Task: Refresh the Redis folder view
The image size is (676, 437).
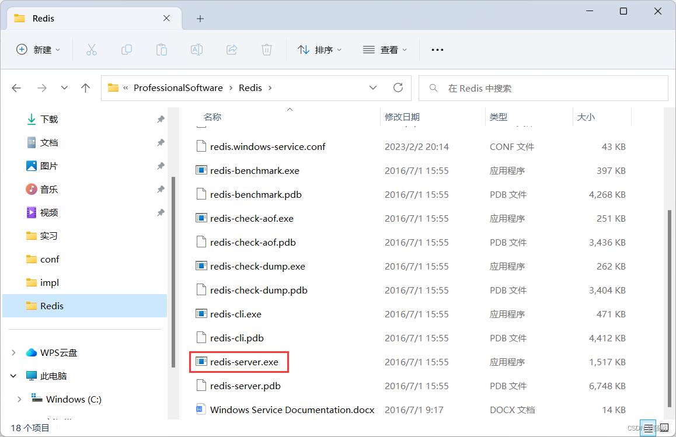Action: (398, 88)
